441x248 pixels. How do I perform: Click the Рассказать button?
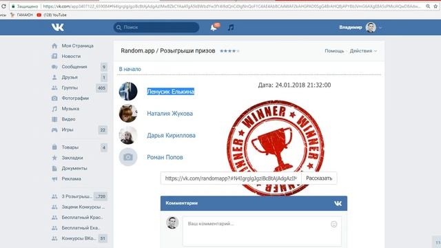pyautogui.click(x=319, y=178)
